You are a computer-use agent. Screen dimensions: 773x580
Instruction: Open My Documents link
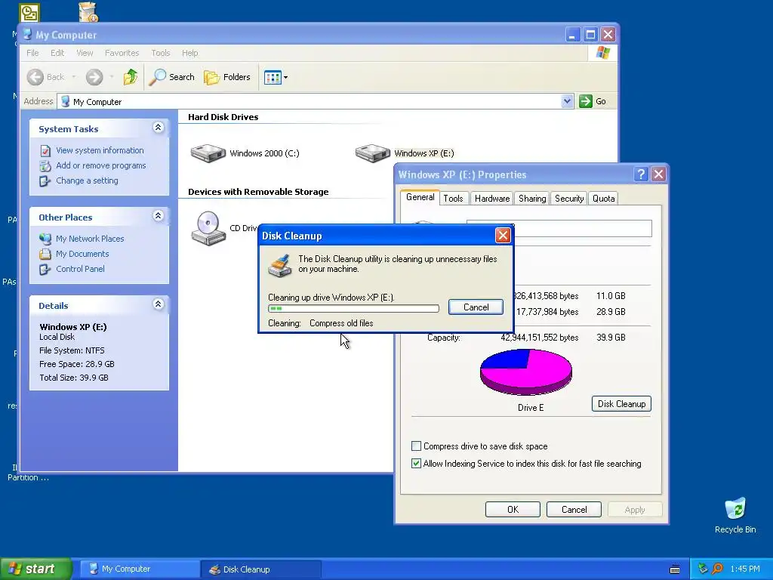tap(82, 254)
